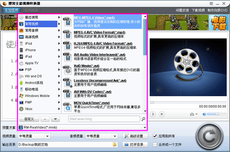Screen dimensions: 230x152
Task: Click scroll down arrow in format list
Action: pyautogui.click(x=145, y=111)
